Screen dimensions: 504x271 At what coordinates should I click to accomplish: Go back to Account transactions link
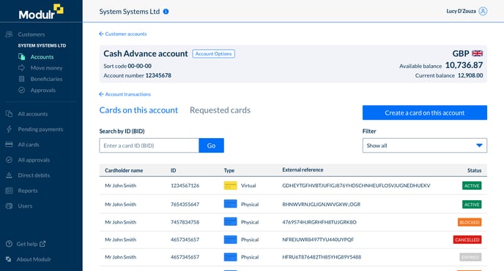pos(125,94)
